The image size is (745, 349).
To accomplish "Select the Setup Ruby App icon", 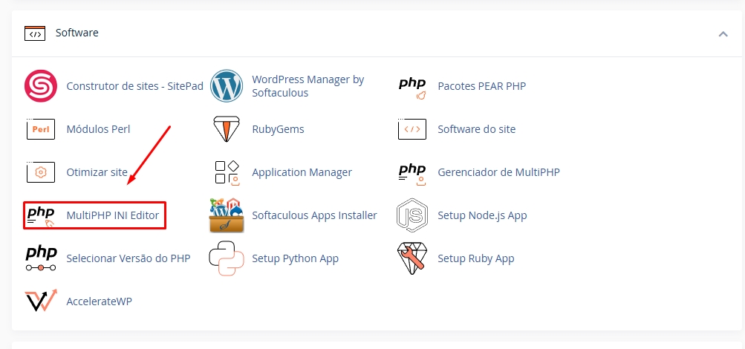I will (x=412, y=258).
